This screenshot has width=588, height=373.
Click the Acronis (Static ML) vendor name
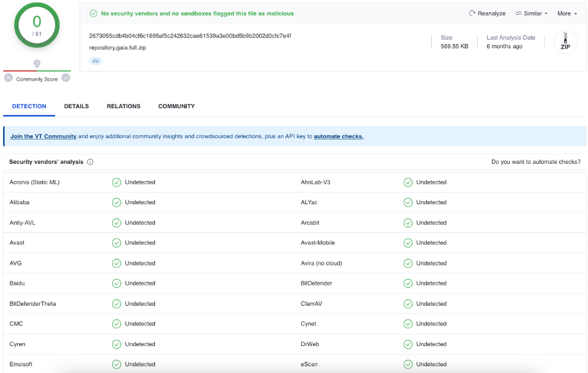pos(34,182)
